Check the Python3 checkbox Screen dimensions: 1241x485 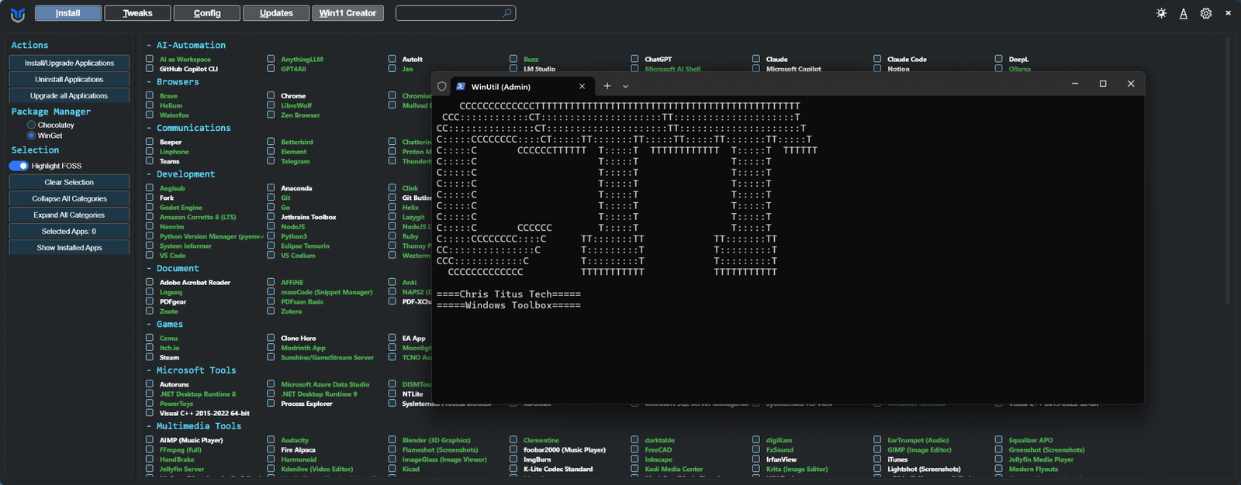point(271,236)
